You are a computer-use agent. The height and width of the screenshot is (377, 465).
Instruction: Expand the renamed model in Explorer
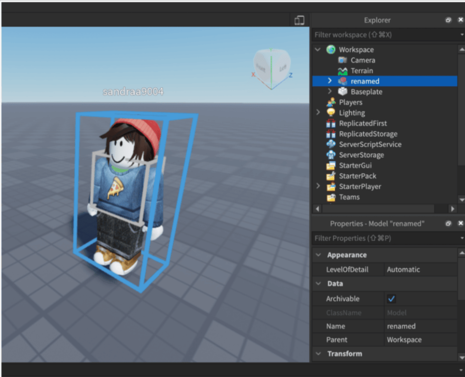coord(329,81)
